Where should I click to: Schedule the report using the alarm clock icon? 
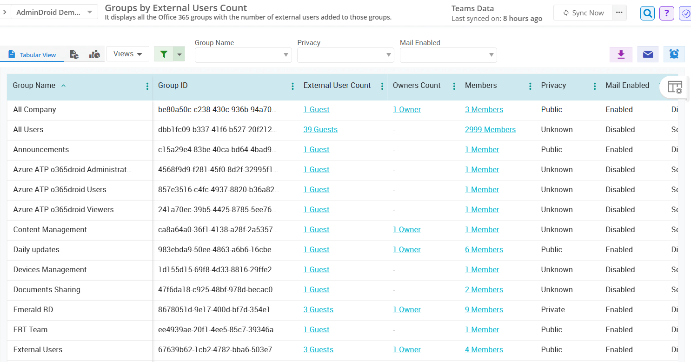click(674, 54)
